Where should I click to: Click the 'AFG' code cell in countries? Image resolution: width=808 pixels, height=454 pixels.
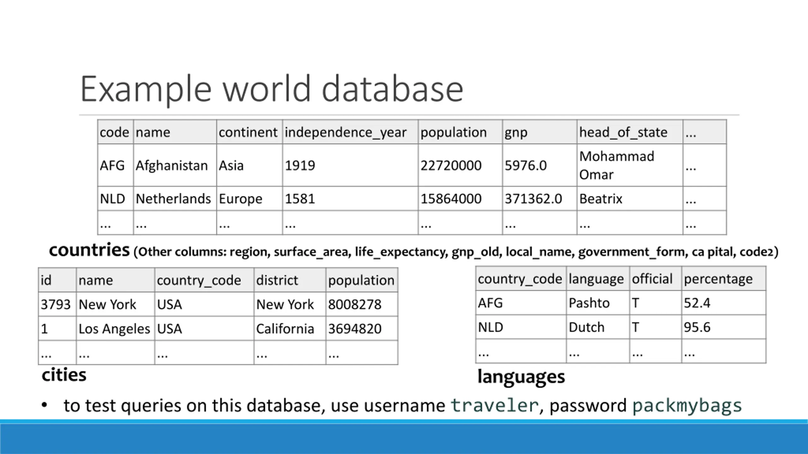pos(116,165)
